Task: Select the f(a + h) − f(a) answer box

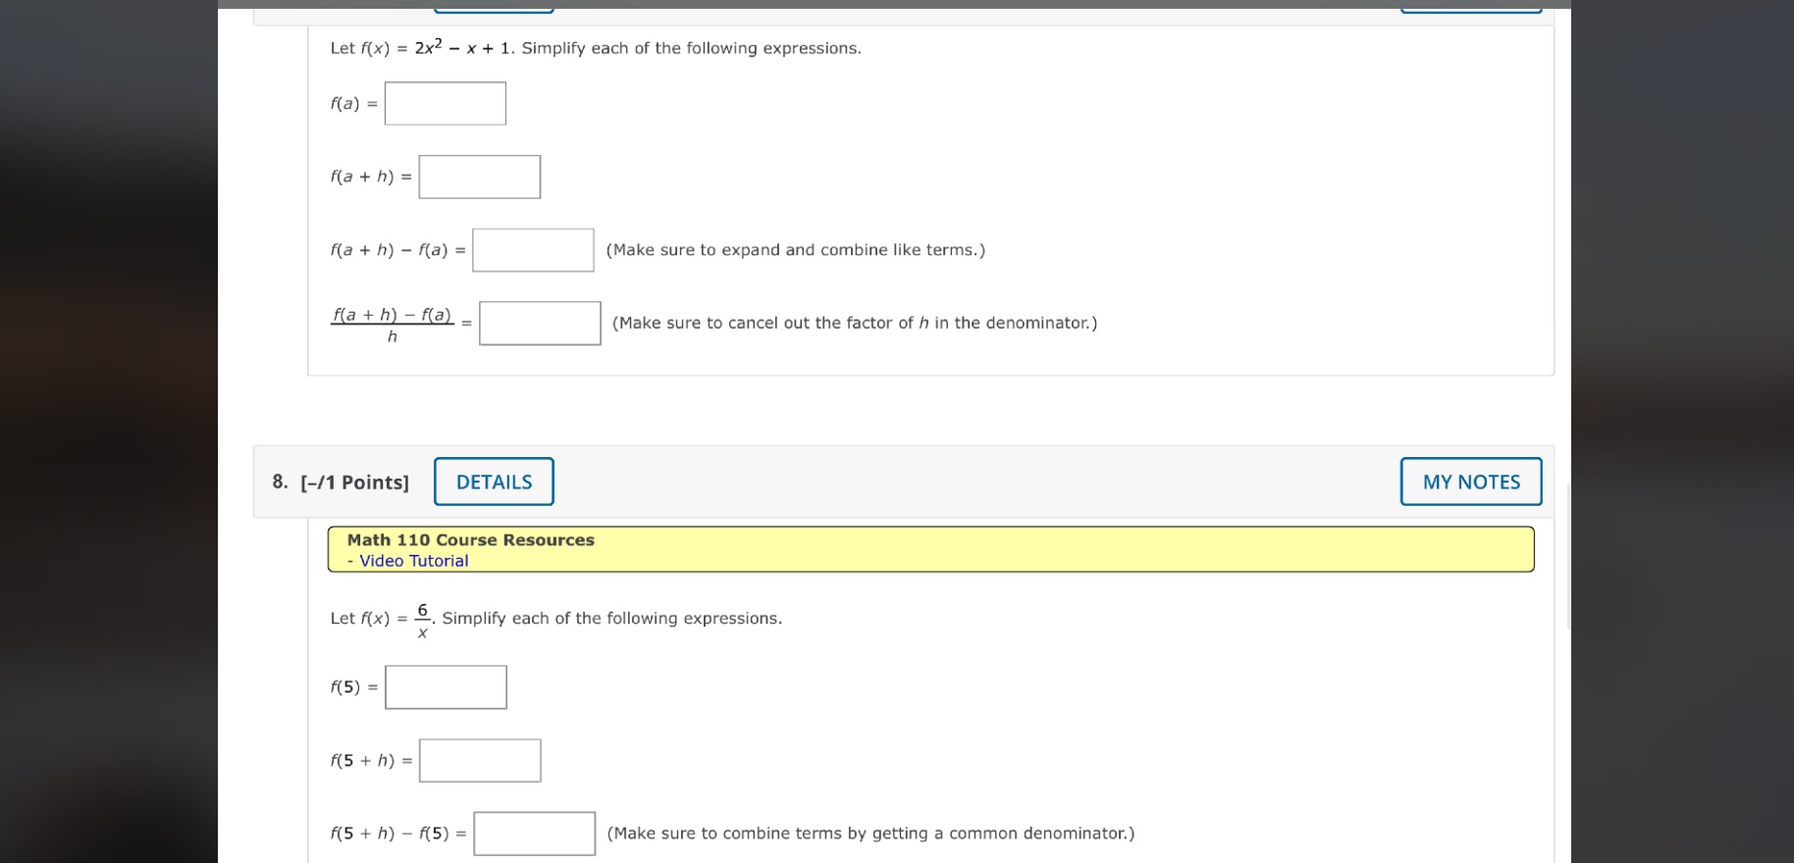Action: coord(533,250)
